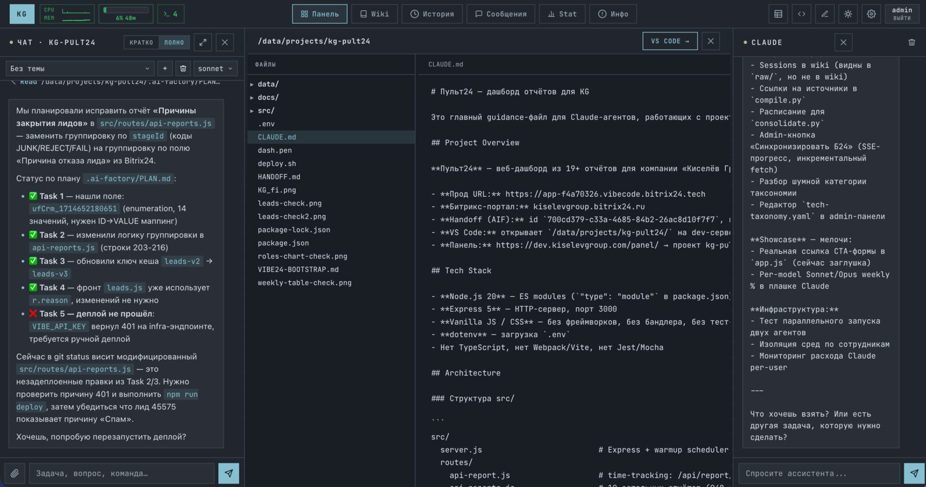Send the chat task message
926x487 pixels.
click(229, 473)
